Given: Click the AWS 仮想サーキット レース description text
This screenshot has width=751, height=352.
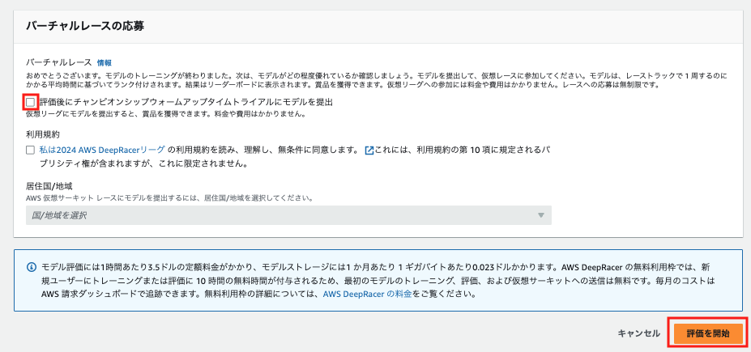Looking at the screenshot, I should click(170, 197).
